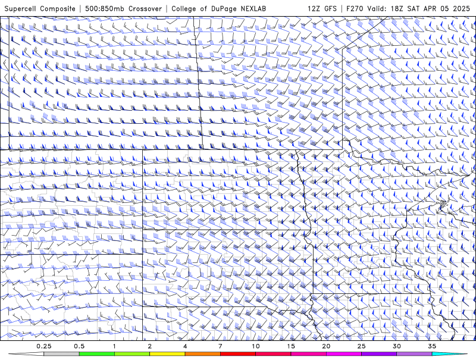476x357 pixels.
Task: Select the yellow 2–4 legend color segment
Action: tap(167, 354)
